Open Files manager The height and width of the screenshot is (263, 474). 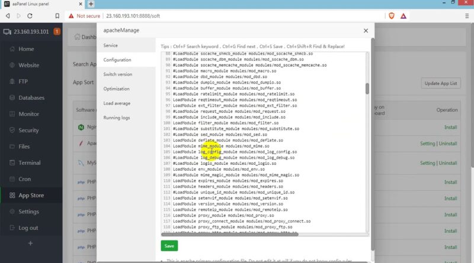pyautogui.click(x=24, y=147)
